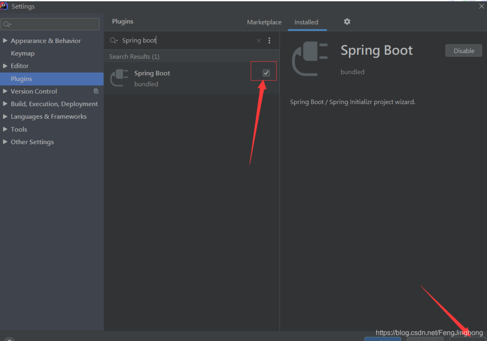Click the Version Control project-level icon
The height and width of the screenshot is (341, 487).
click(x=96, y=92)
